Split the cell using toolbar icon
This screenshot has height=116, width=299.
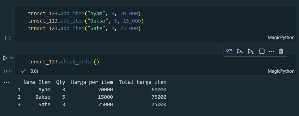coord(262,51)
